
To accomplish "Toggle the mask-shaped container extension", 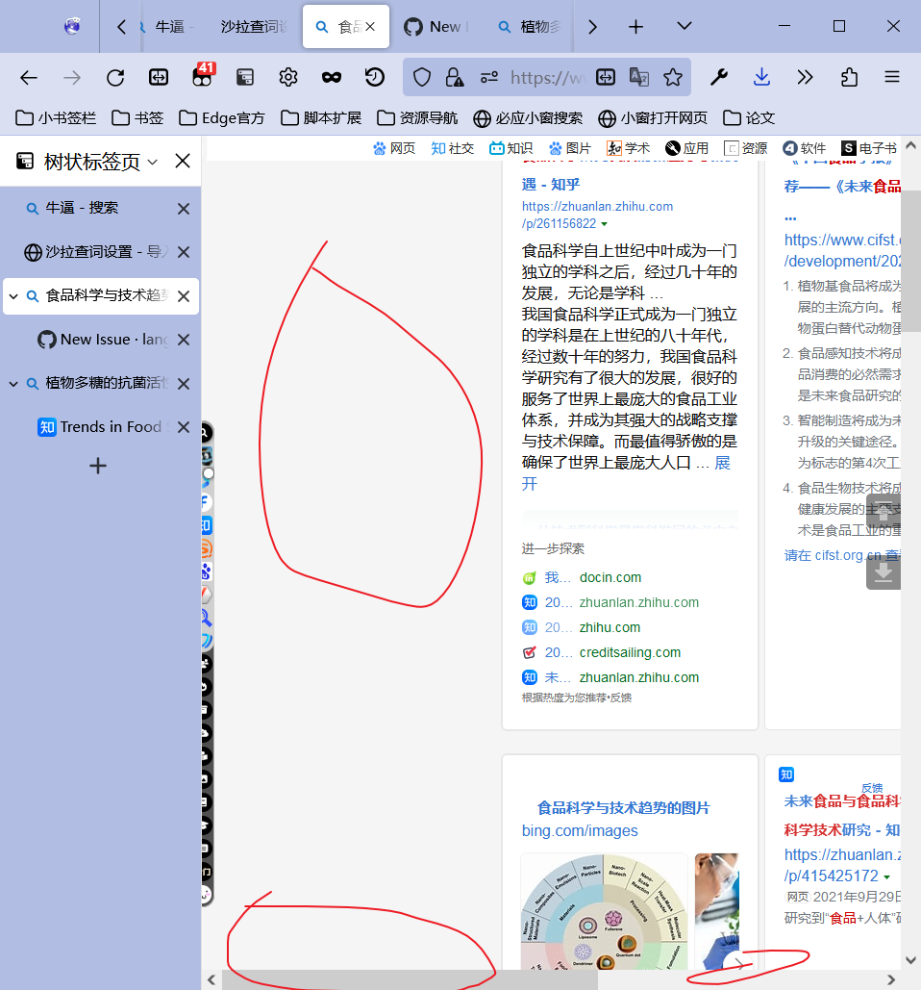I will click(x=331, y=77).
